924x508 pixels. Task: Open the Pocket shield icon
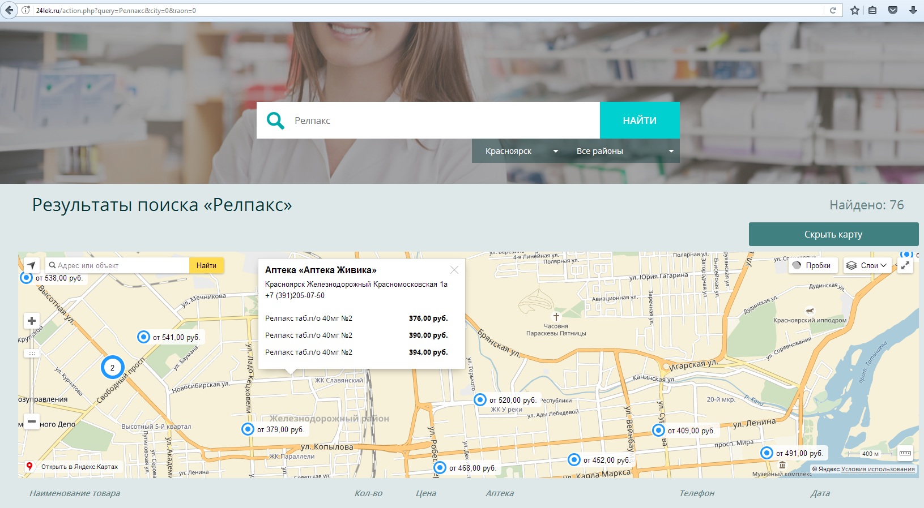pos(893,10)
